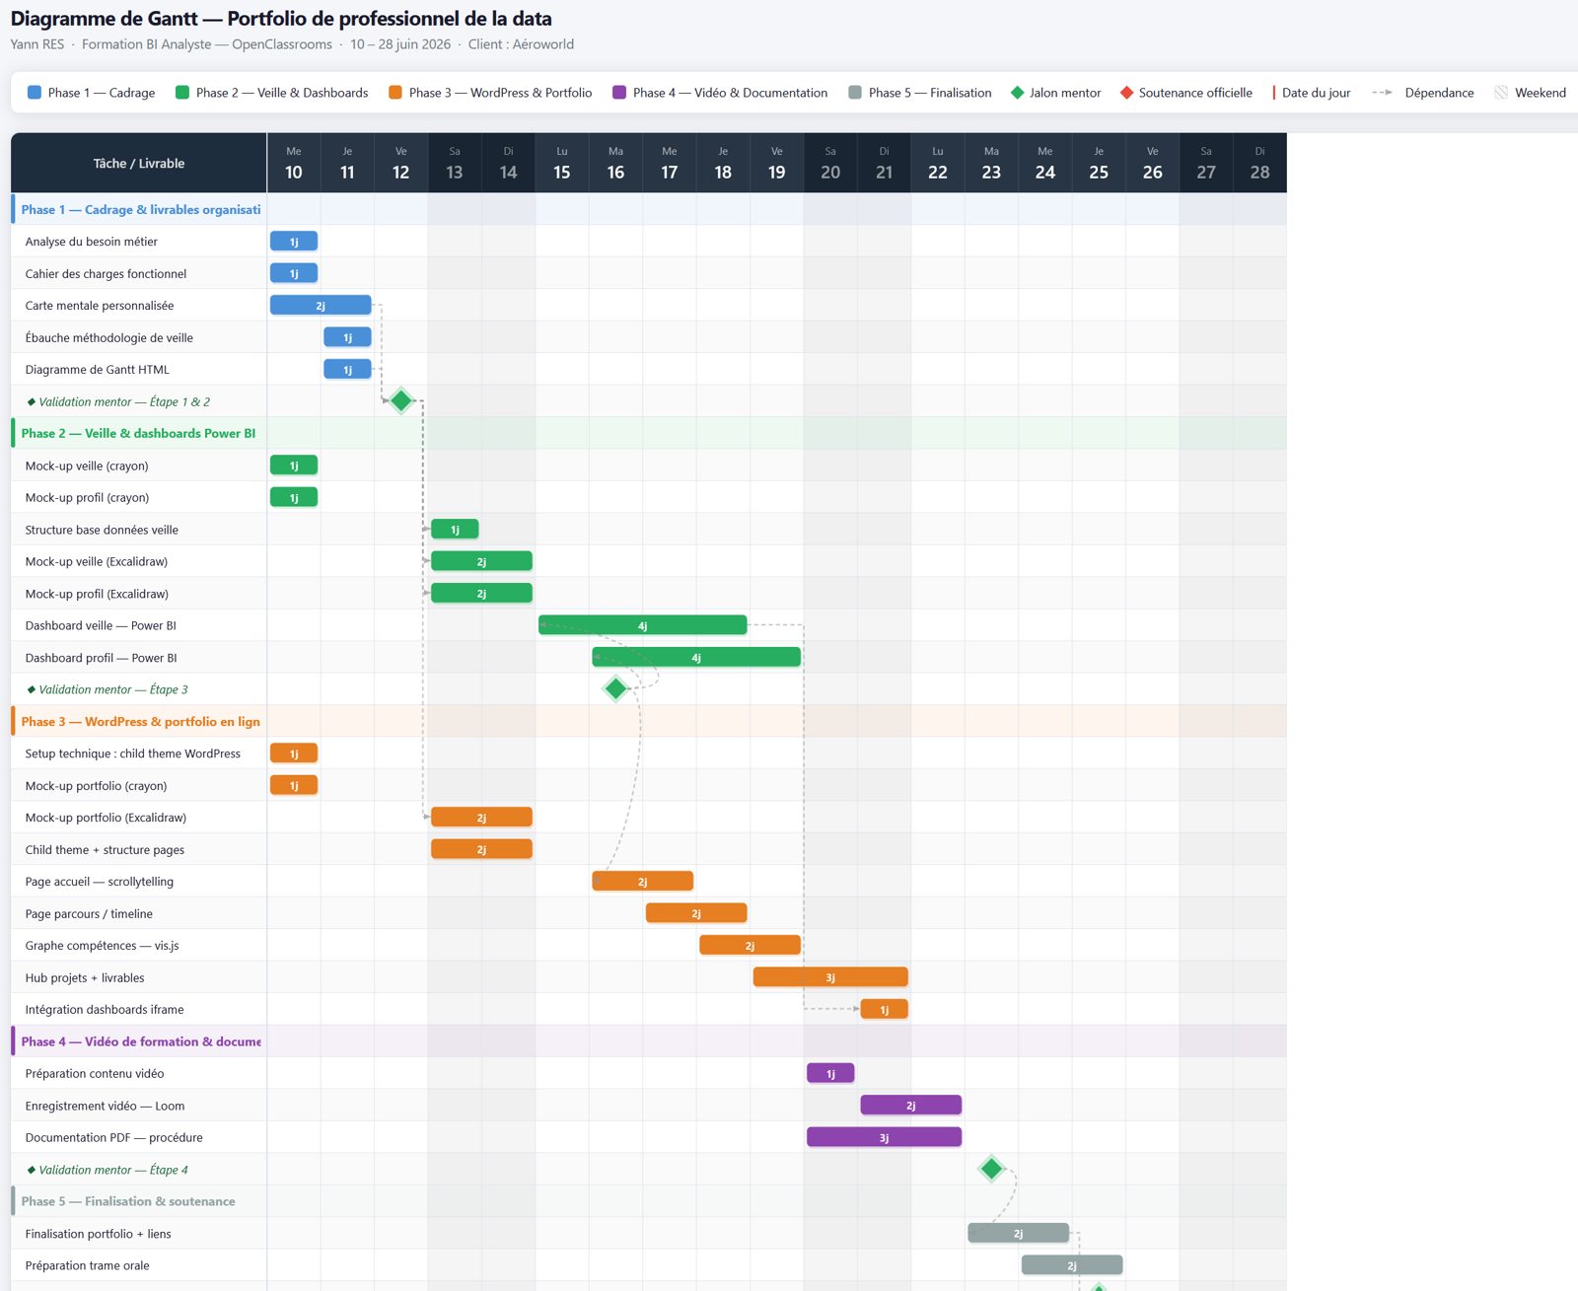Screen dimensions: 1578x1291
Task: Select the Préparation trame orale bar
Action: coord(1072,1264)
